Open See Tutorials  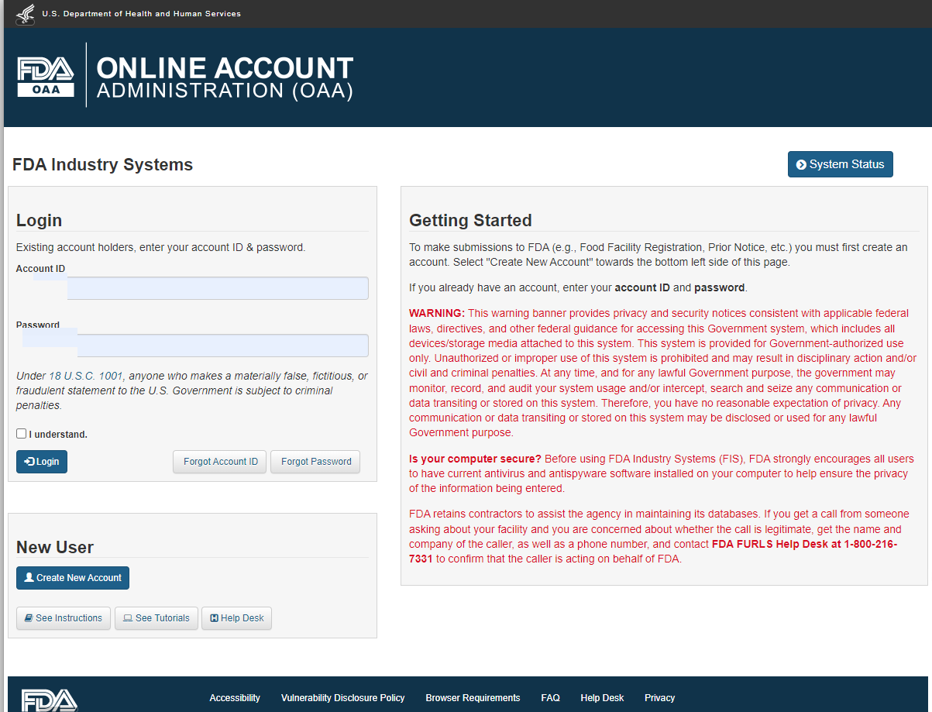(156, 618)
